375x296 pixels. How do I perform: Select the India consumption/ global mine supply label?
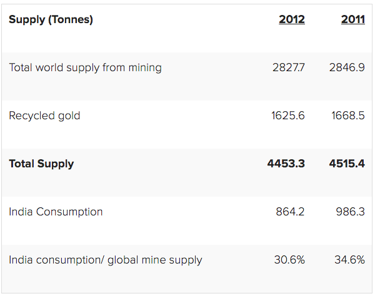coord(105,260)
